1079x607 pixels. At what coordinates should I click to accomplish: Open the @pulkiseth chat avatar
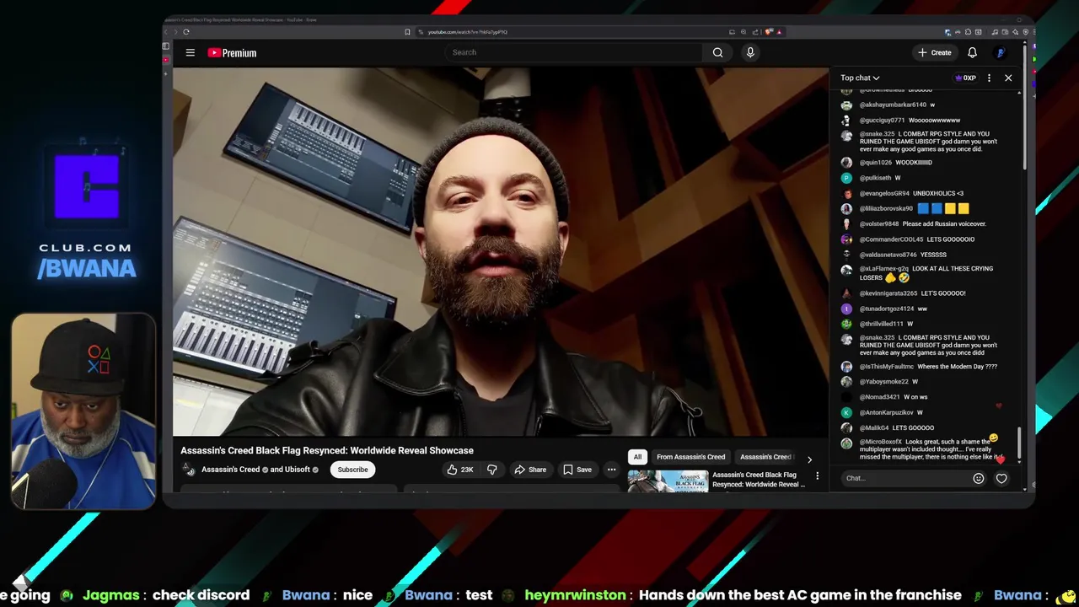click(846, 178)
